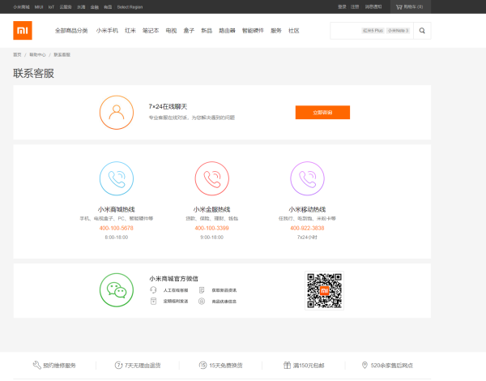The image size is (486, 381).
Task: Open the Select Region link
Action: 130,6
